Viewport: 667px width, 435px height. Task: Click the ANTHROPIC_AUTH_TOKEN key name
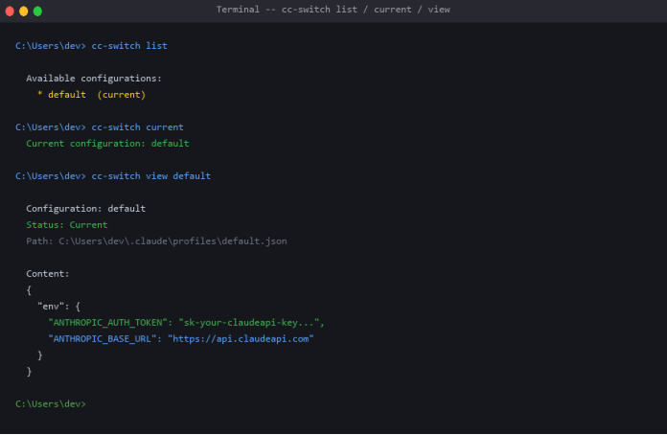[107, 323]
